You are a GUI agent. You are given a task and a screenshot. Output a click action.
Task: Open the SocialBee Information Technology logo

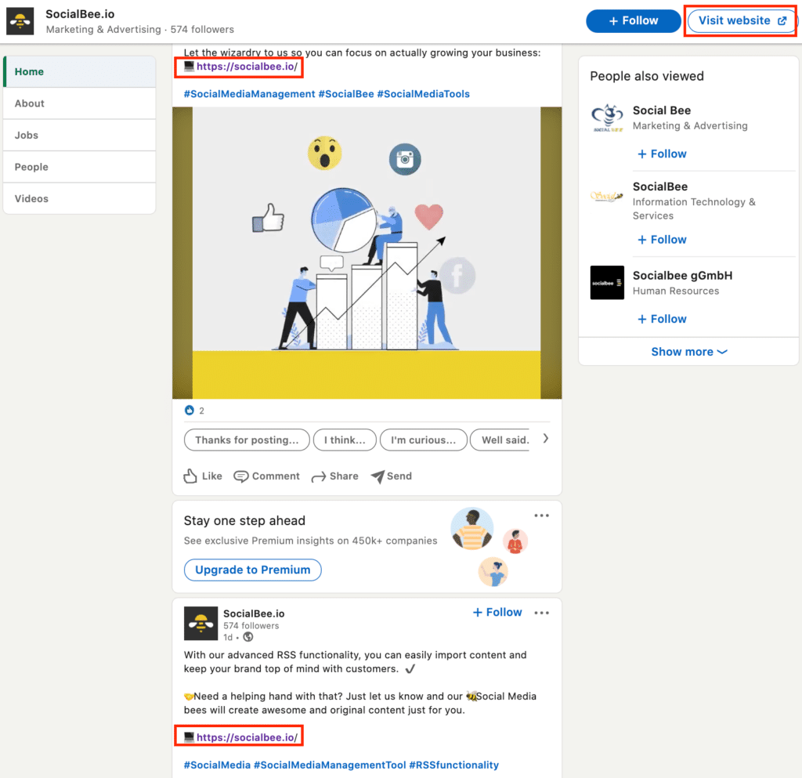[607, 196]
